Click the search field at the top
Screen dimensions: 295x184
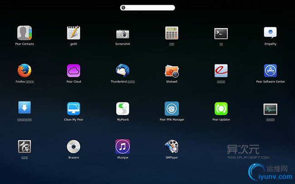(x=147, y=8)
